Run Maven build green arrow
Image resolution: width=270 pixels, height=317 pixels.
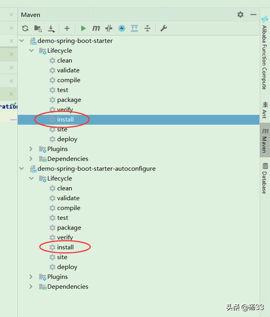pos(83,28)
